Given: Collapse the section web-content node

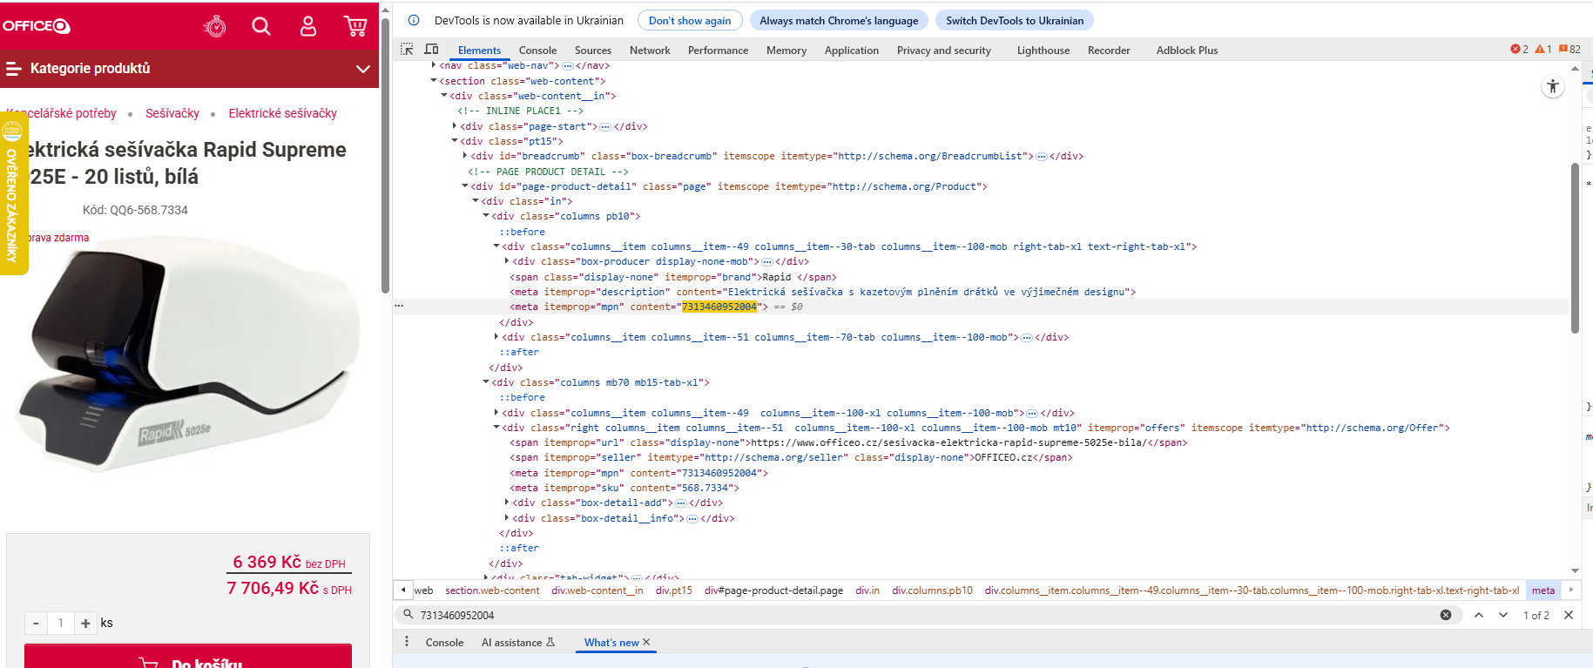Looking at the screenshot, I should (434, 81).
